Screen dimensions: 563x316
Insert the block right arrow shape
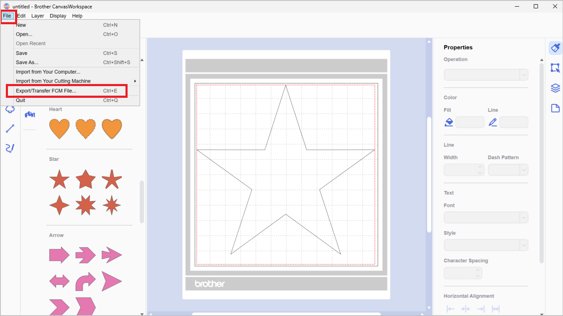pyautogui.click(x=59, y=255)
